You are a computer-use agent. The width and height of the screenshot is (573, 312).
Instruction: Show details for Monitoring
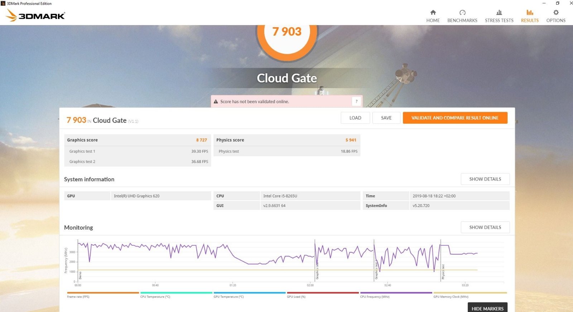point(485,227)
